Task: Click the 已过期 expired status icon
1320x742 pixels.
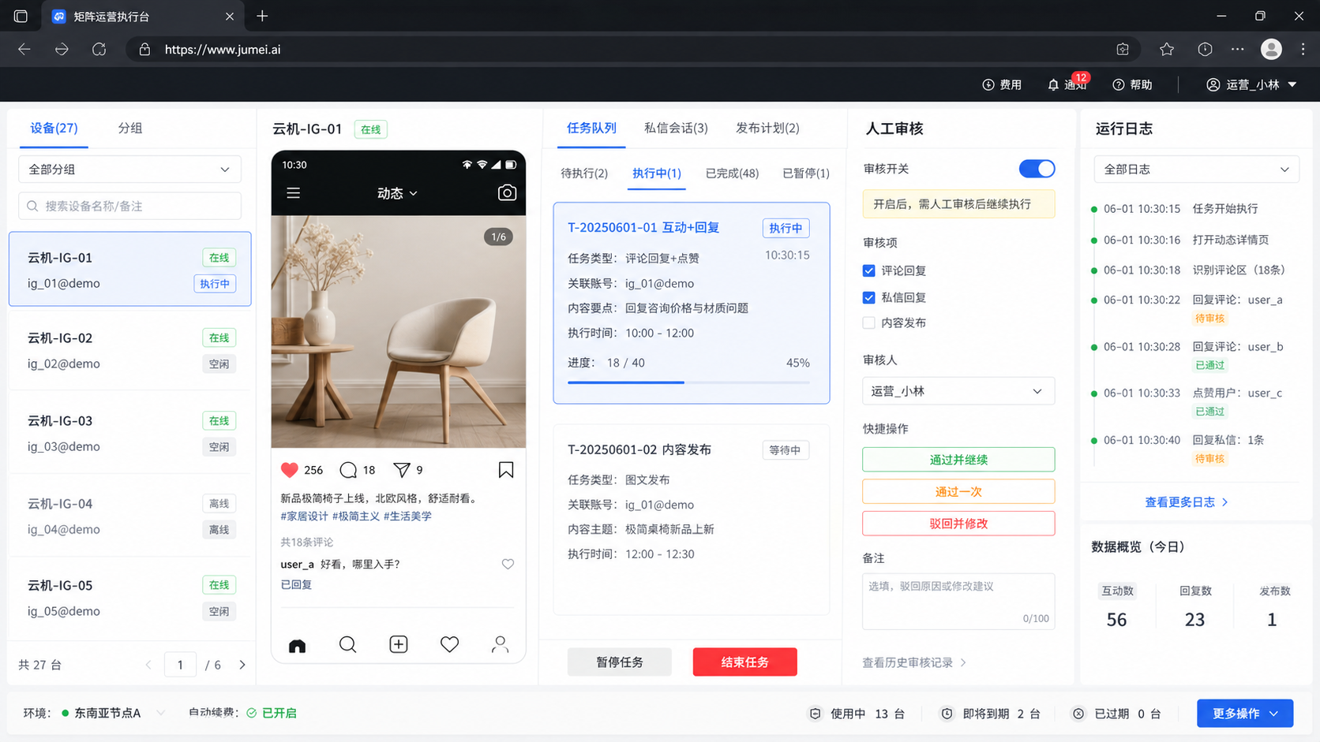Action: click(1078, 713)
